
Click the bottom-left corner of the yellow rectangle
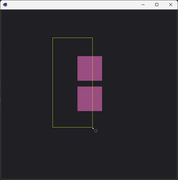tap(53, 127)
